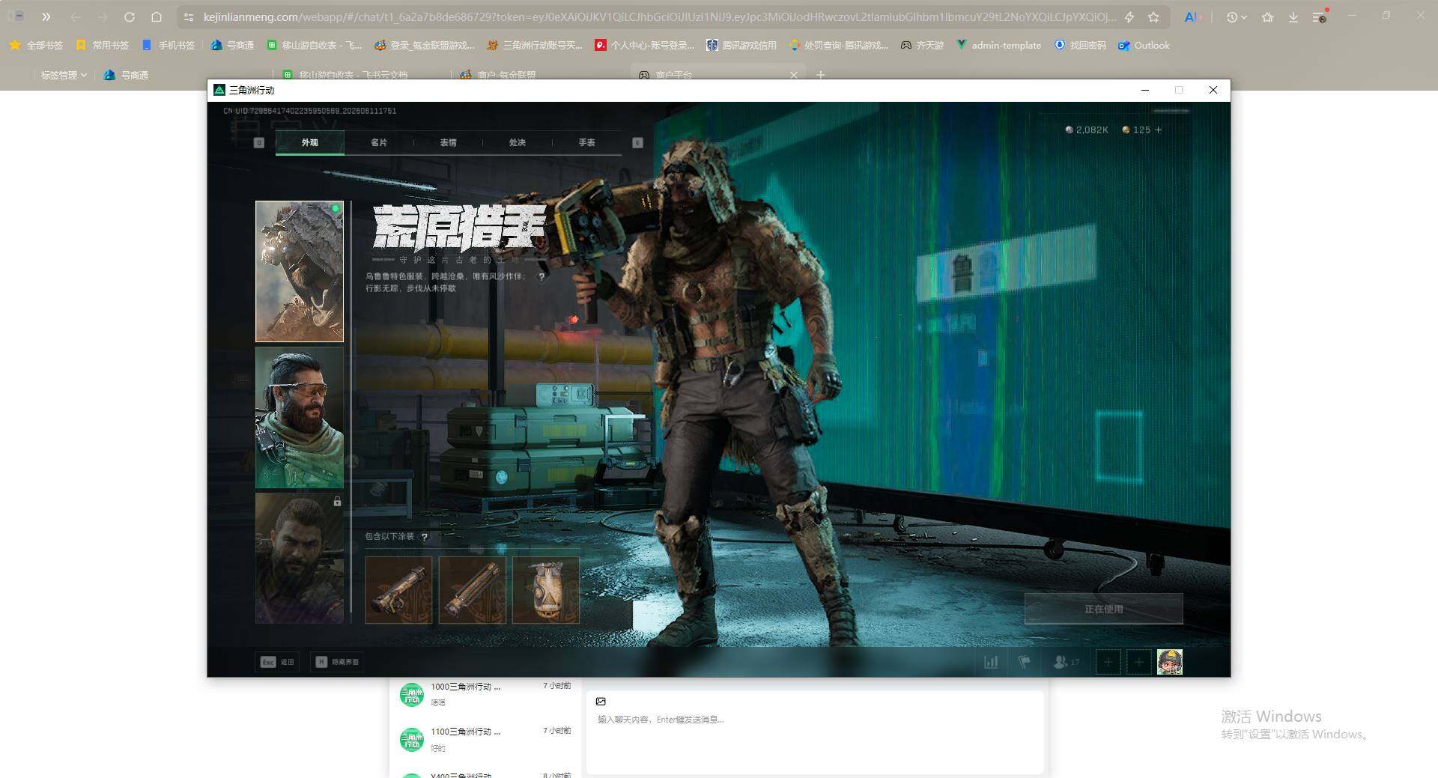Click the help icon next to 包含以下涂装
Screen dimensions: 1438x778
[x=425, y=537]
